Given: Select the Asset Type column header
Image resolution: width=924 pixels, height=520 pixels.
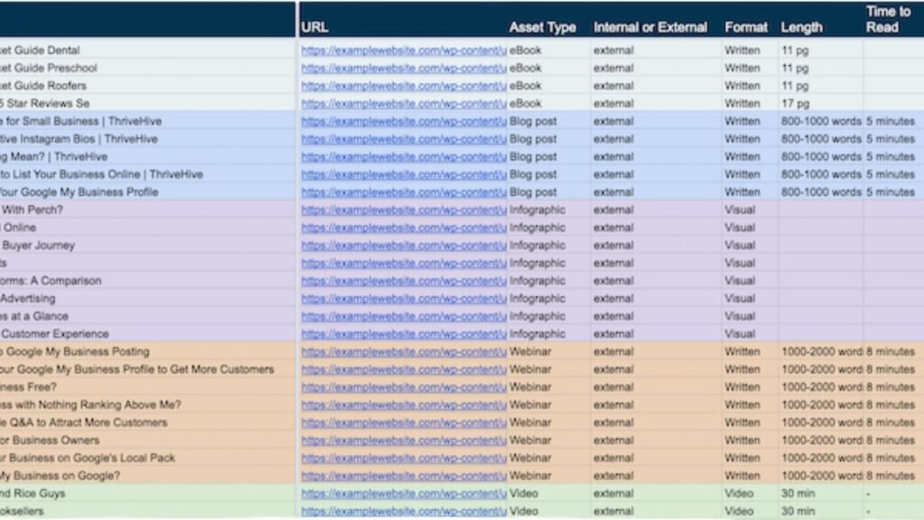Looking at the screenshot, I should [542, 27].
